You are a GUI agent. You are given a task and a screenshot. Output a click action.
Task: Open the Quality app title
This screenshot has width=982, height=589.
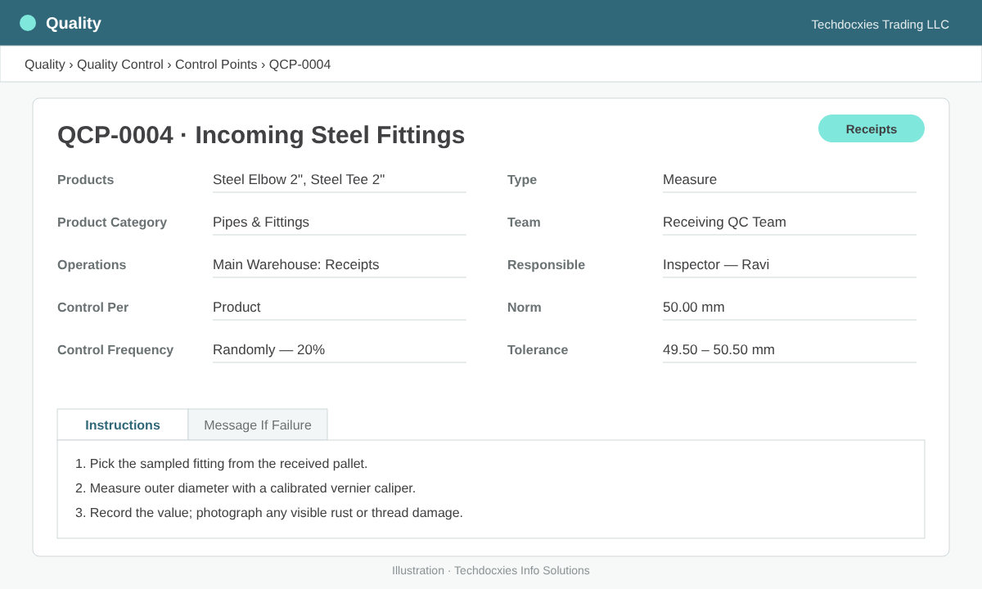coord(74,23)
